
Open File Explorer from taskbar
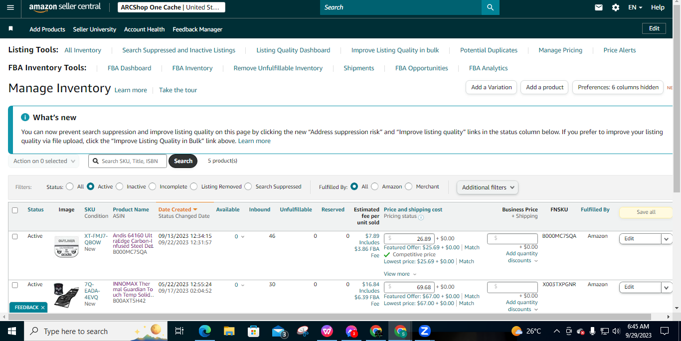[229, 331]
